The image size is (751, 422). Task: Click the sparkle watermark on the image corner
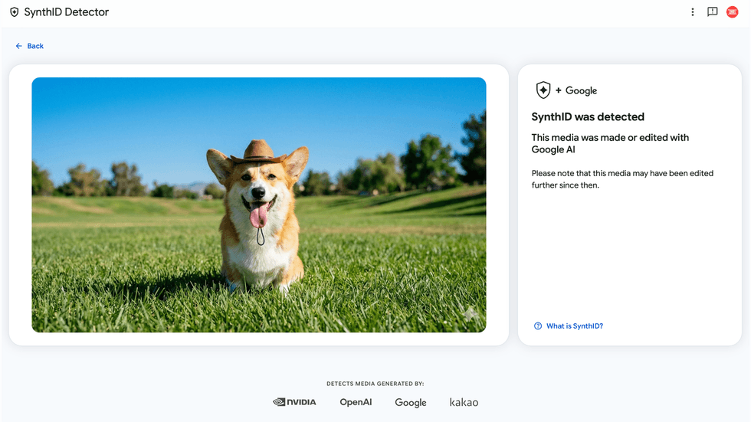471,315
